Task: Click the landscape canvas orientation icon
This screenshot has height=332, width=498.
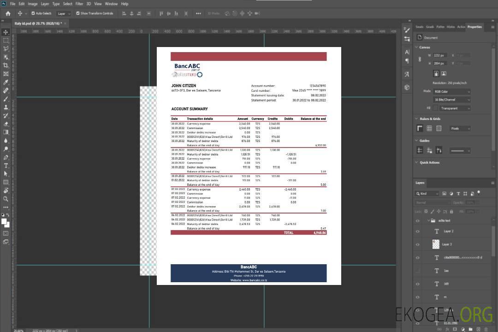Action: [444, 73]
